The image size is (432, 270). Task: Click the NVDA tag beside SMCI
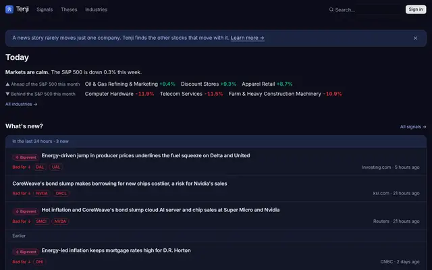[60, 221]
